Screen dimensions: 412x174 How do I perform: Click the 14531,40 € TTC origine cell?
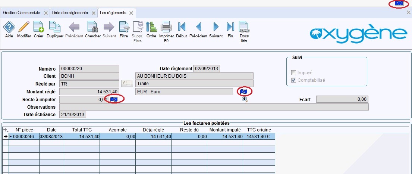[x=259, y=136]
